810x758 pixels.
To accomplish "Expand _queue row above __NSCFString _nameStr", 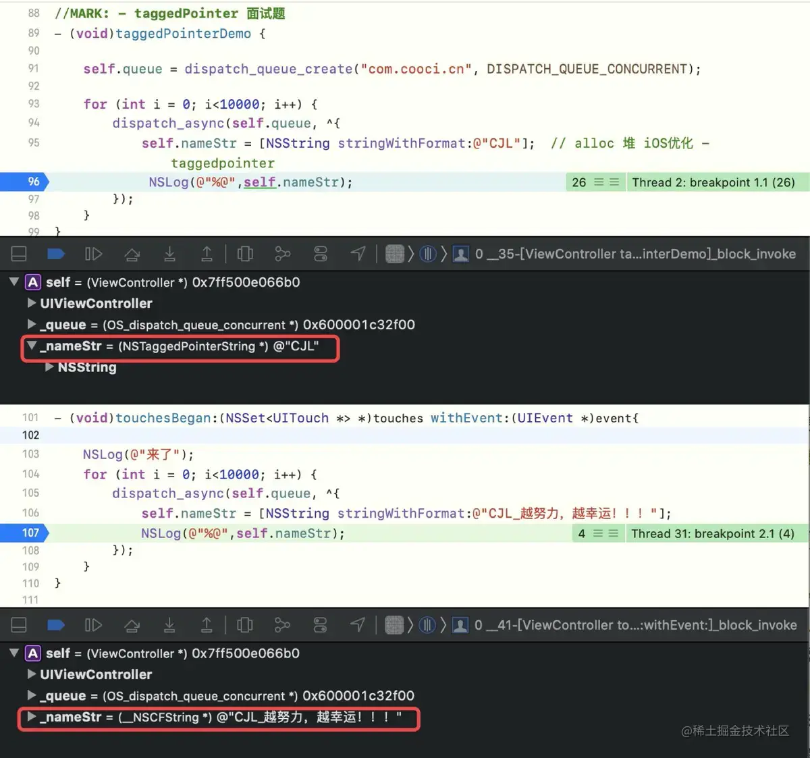I will pyautogui.click(x=32, y=695).
